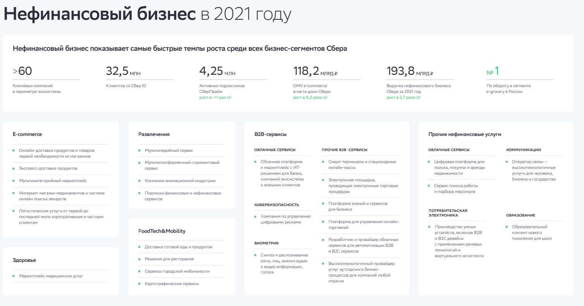Click "Компания по управлению цифровыми рисками" item
The width and height of the screenshot is (584, 306).
click(286, 219)
